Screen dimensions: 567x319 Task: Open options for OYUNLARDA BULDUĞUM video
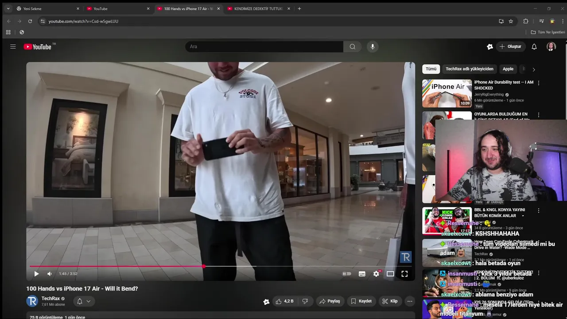tap(539, 115)
